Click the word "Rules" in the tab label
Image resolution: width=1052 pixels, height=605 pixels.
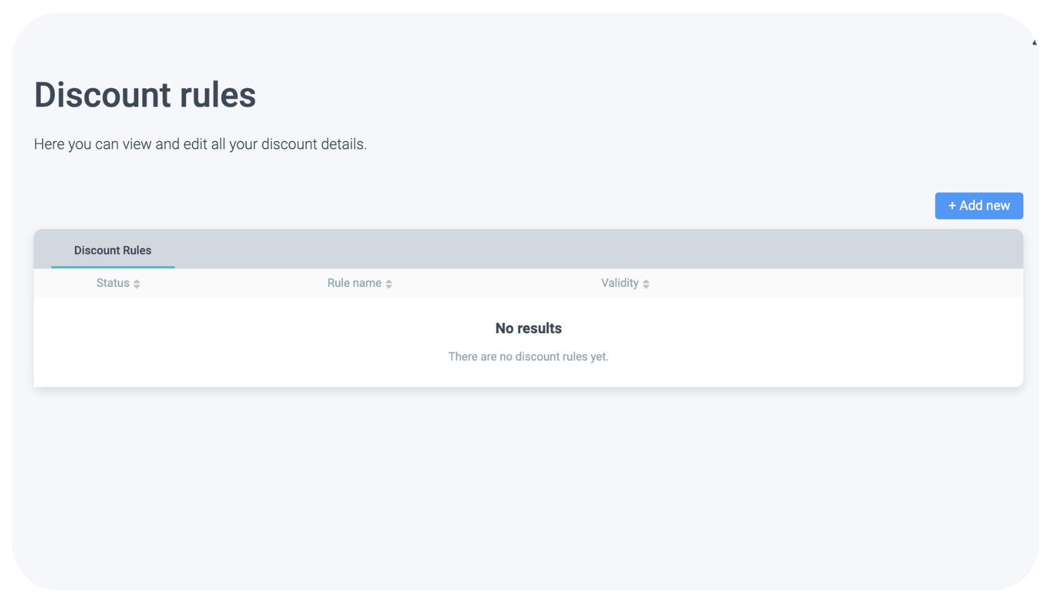click(136, 250)
